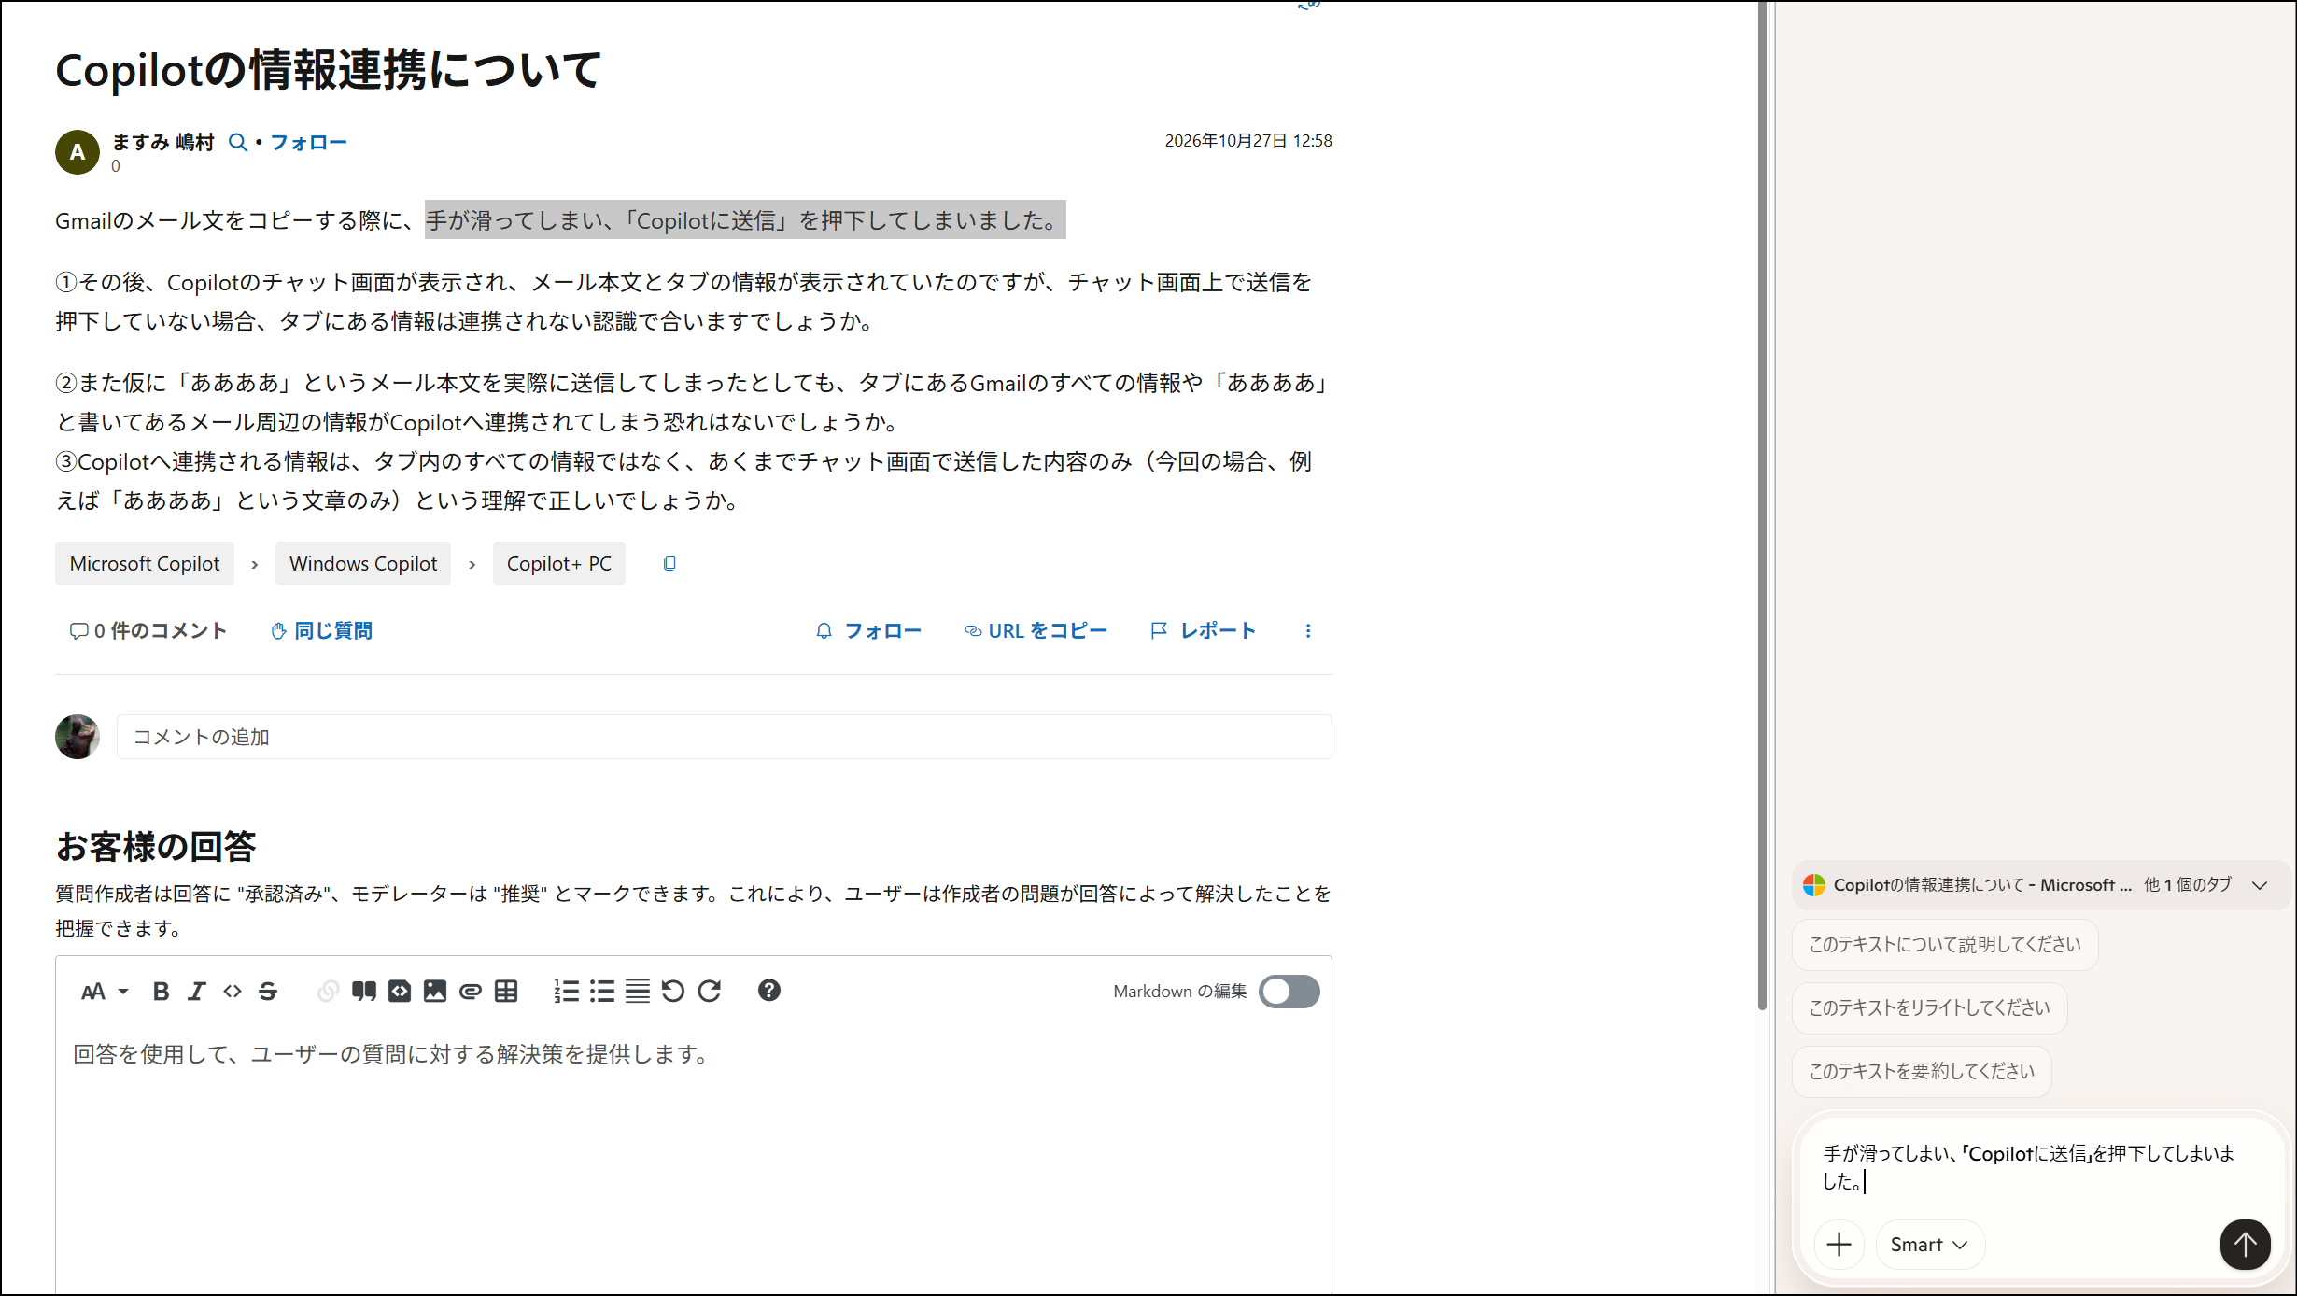Open the font size AA dropdown
This screenshot has width=2297, height=1296.
tap(104, 992)
